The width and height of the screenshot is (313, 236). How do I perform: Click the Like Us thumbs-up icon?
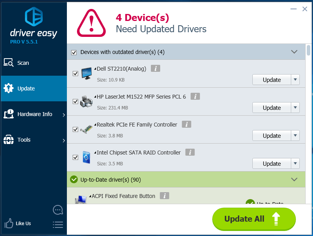(x=9, y=223)
